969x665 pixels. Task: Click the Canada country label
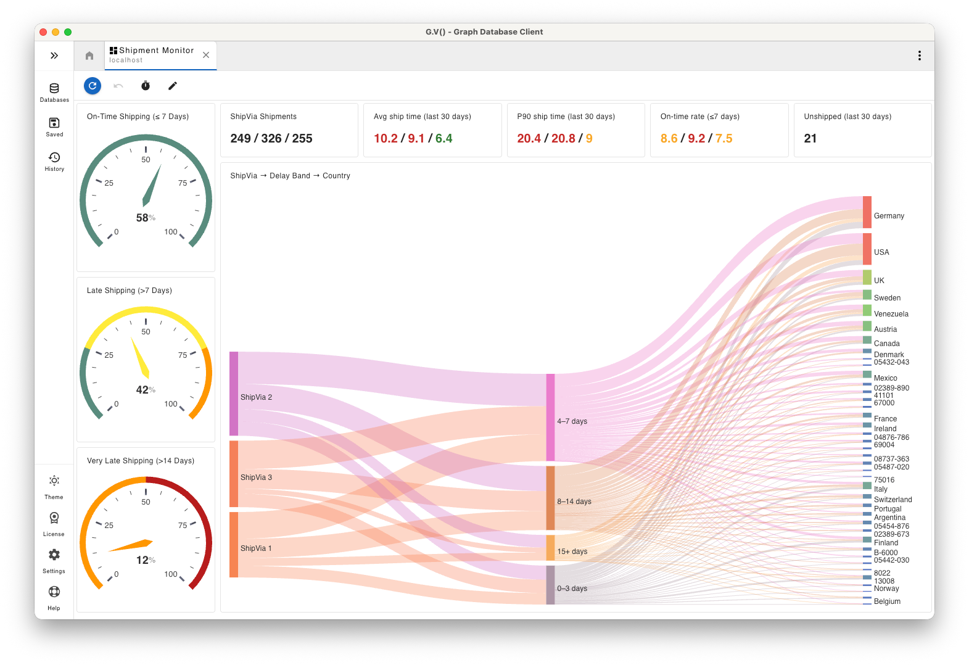[887, 344]
